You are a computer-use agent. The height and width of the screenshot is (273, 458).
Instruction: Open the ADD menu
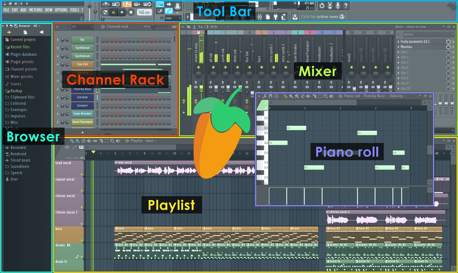point(23,10)
